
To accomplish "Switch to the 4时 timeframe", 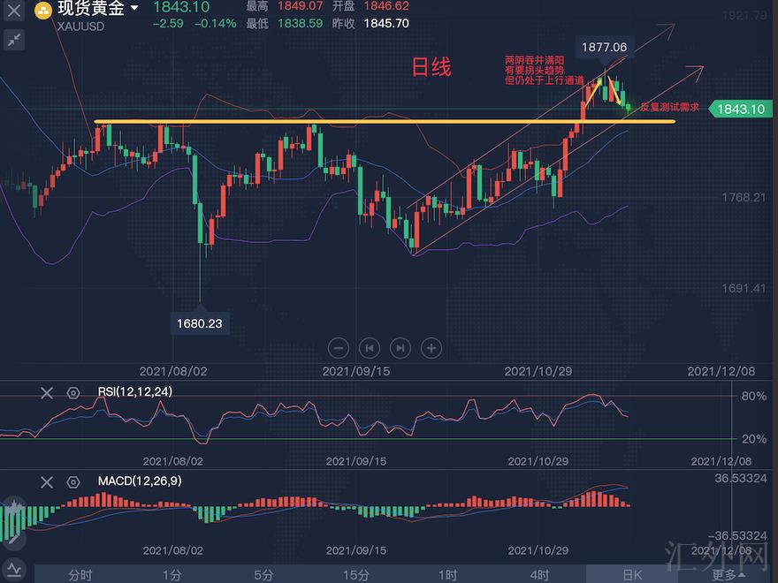I will (539, 575).
